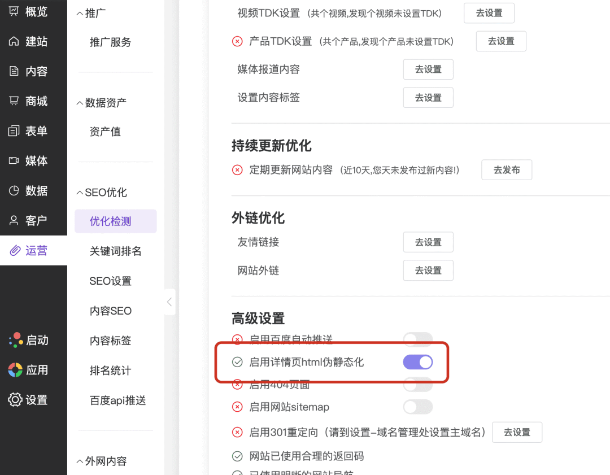
Task: Click the 媒体 video camera icon
Action: click(x=14, y=161)
